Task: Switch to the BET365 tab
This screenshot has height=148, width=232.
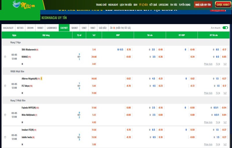Action: pos(20,28)
